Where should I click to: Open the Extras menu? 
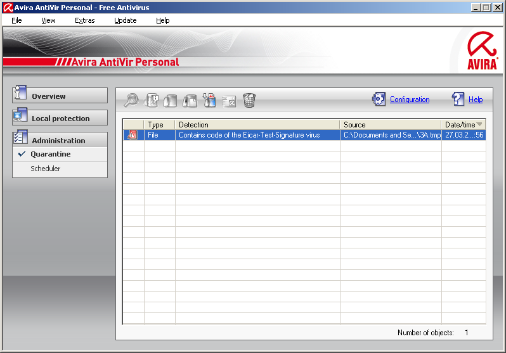85,20
